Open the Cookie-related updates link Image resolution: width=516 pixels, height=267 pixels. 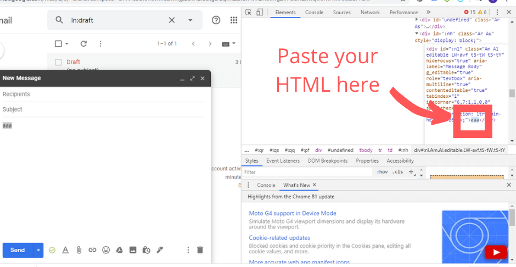tap(279, 238)
